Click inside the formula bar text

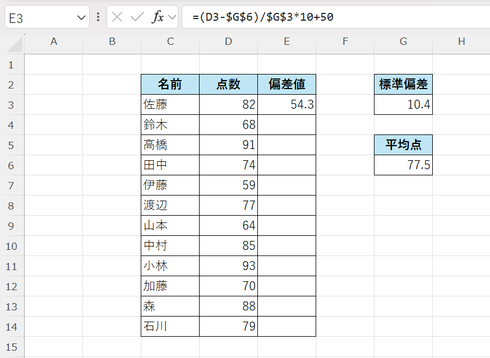(336, 17)
